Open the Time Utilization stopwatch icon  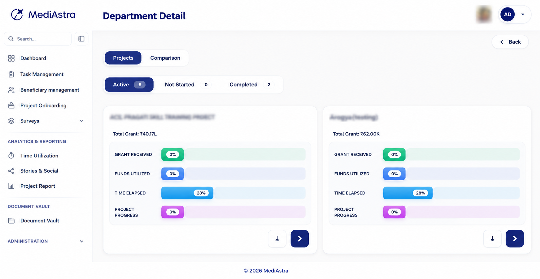pyautogui.click(x=11, y=156)
